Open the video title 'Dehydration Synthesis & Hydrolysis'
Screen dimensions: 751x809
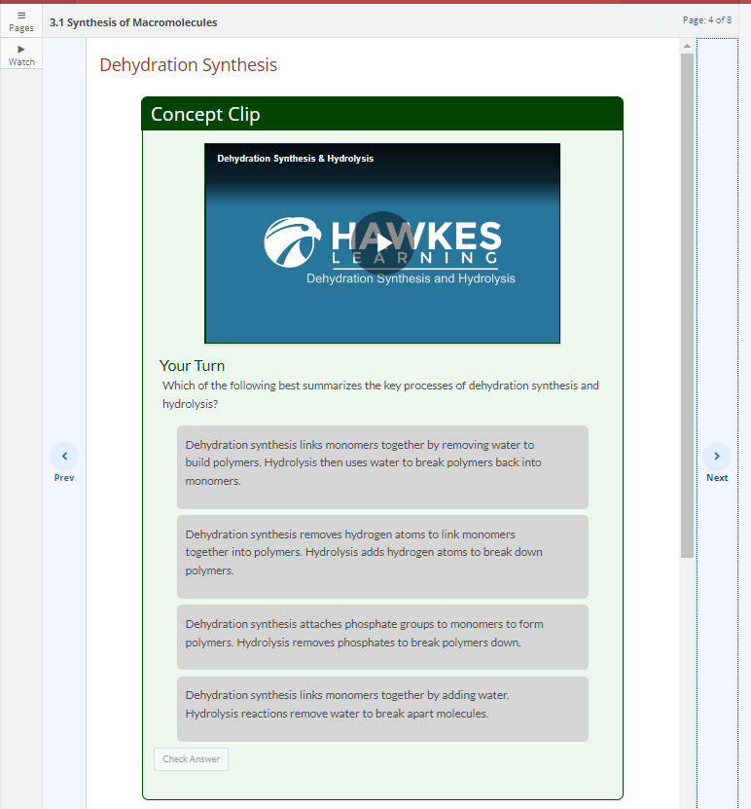(295, 159)
